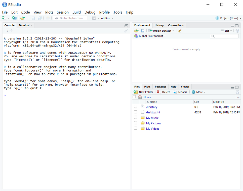The height and width of the screenshot is (191, 243).
Task: Switch to the Packages tab
Action: 160,87
